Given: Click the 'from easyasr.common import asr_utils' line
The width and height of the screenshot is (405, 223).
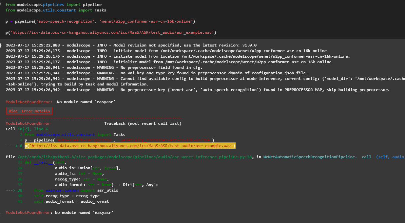Looking at the screenshot, I should 76,190.
